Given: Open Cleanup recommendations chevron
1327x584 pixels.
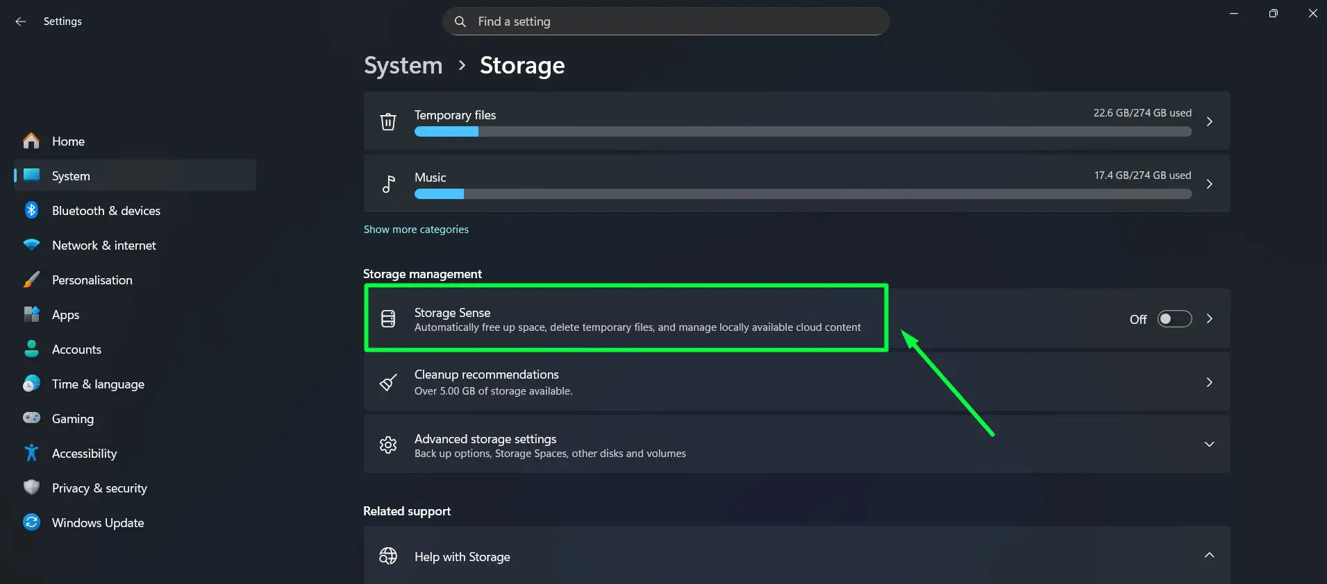Looking at the screenshot, I should [x=1210, y=382].
